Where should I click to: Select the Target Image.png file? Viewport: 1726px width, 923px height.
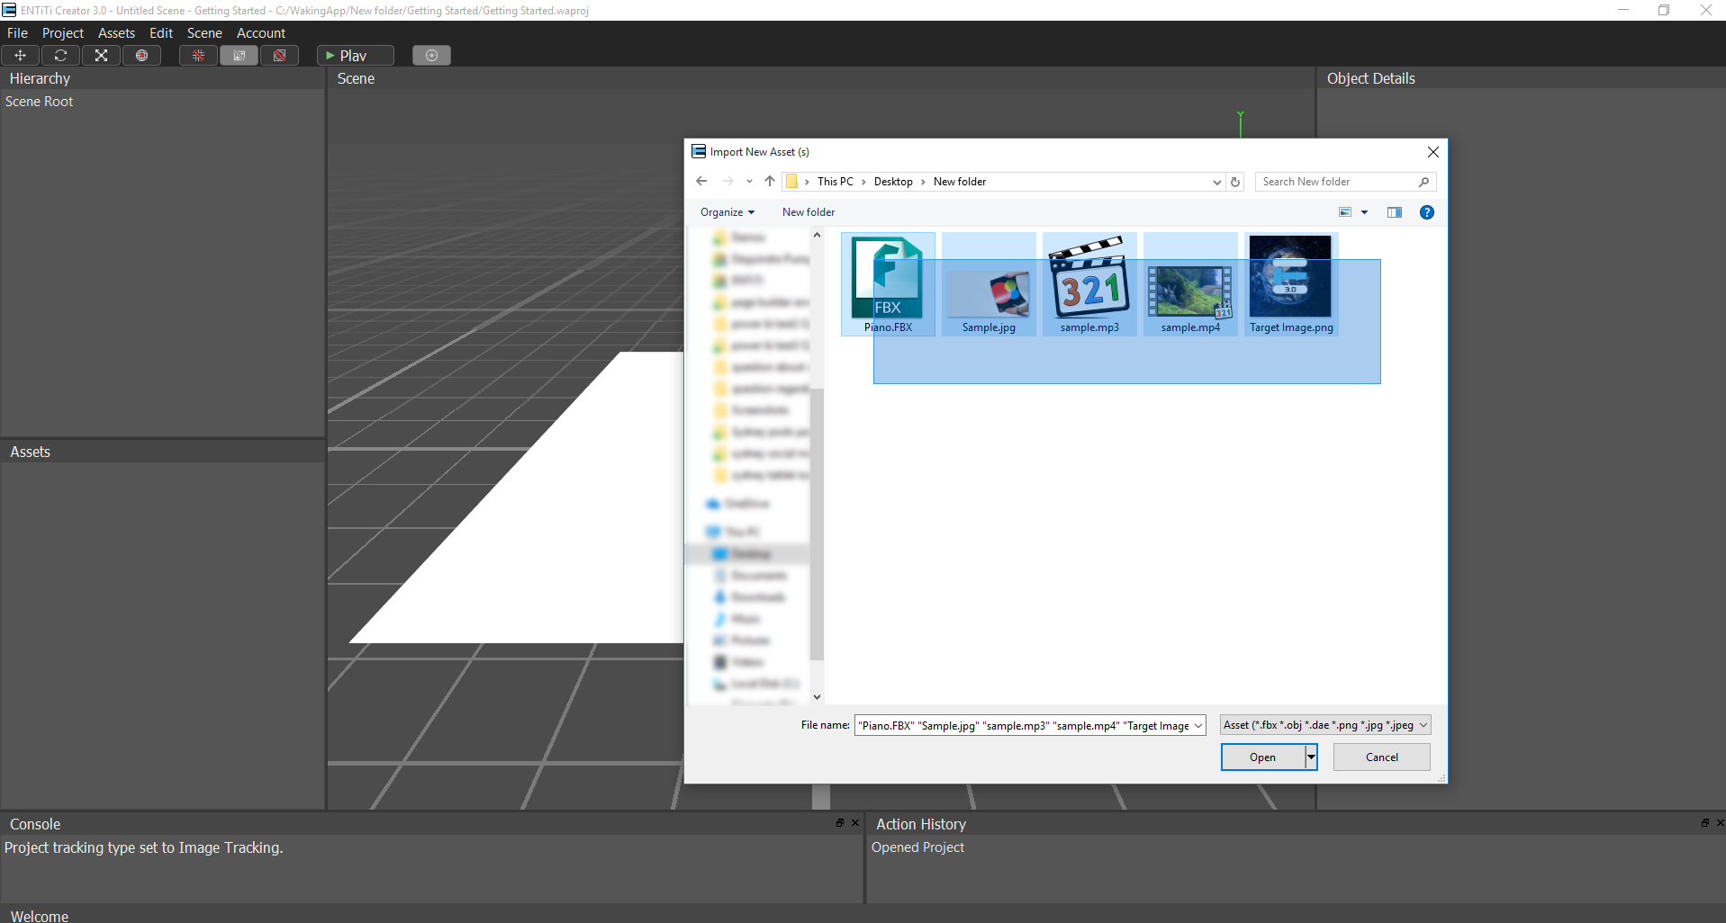pos(1291,284)
